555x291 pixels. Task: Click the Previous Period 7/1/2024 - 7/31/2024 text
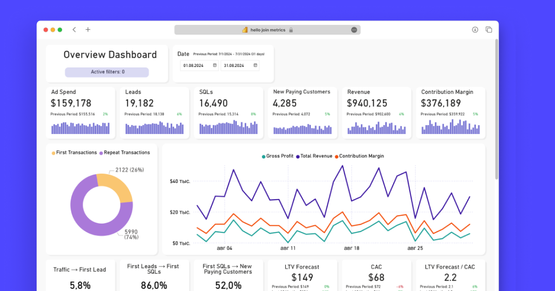click(229, 54)
